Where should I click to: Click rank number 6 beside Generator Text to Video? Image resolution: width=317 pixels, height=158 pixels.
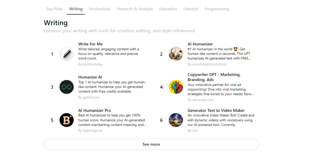(161, 120)
